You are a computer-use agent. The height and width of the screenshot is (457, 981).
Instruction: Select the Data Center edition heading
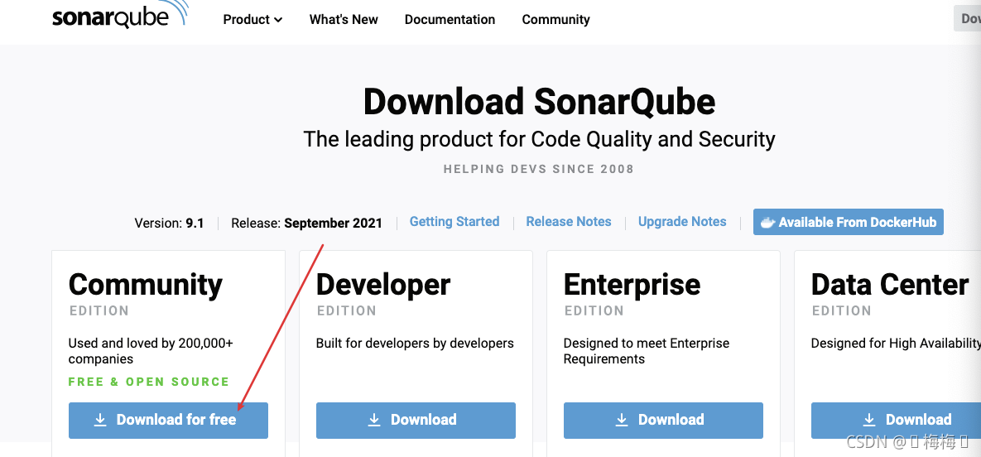890,285
